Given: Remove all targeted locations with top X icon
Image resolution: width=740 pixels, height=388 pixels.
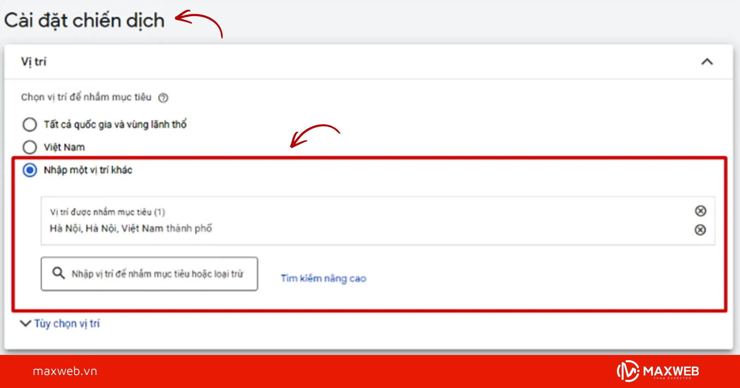Looking at the screenshot, I should coord(700,211).
